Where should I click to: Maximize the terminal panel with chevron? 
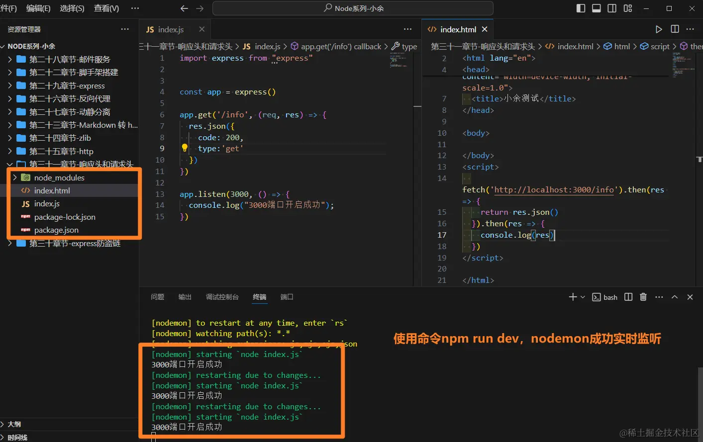(x=675, y=297)
